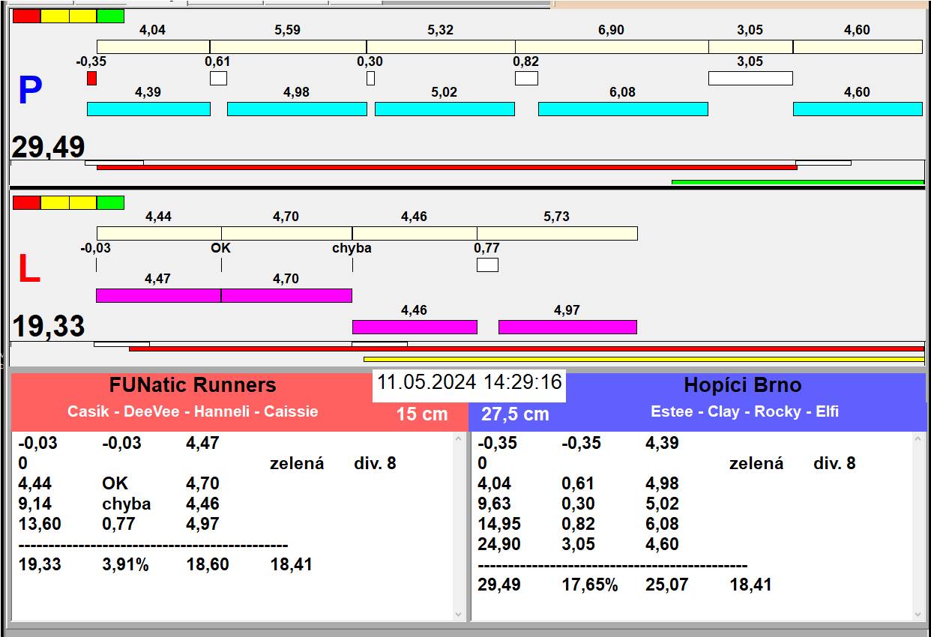Screen dimensions: 931x637
Task: Select the white 0,61 pass box in lane P
Action: [218, 78]
